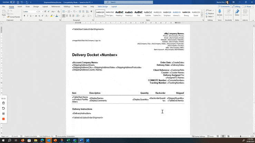Click the red stop recording button
Screen dimensions: 255x143
click(3, 119)
